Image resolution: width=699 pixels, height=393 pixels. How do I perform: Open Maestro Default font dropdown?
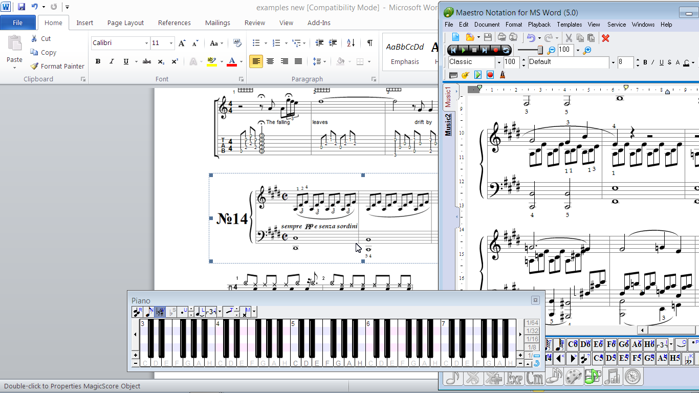click(613, 62)
